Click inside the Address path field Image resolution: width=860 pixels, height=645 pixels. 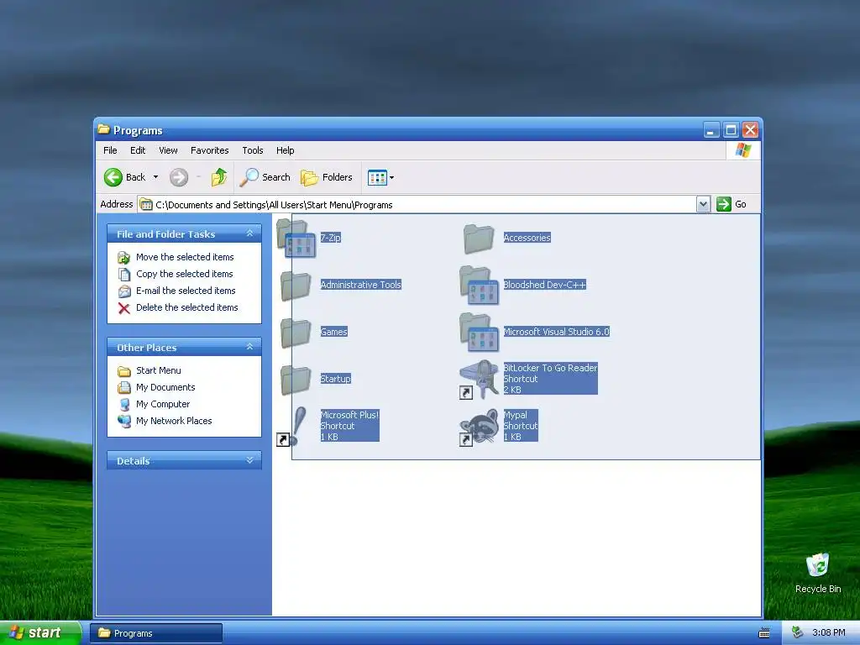click(417, 205)
